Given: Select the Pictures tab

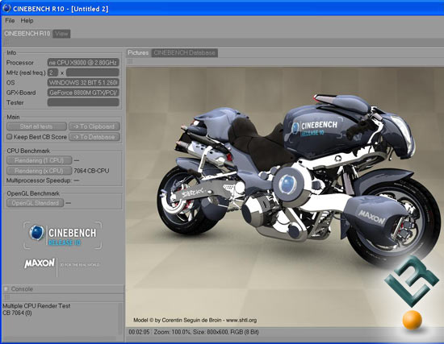Looking at the screenshot, I should [x=138, y=53].
